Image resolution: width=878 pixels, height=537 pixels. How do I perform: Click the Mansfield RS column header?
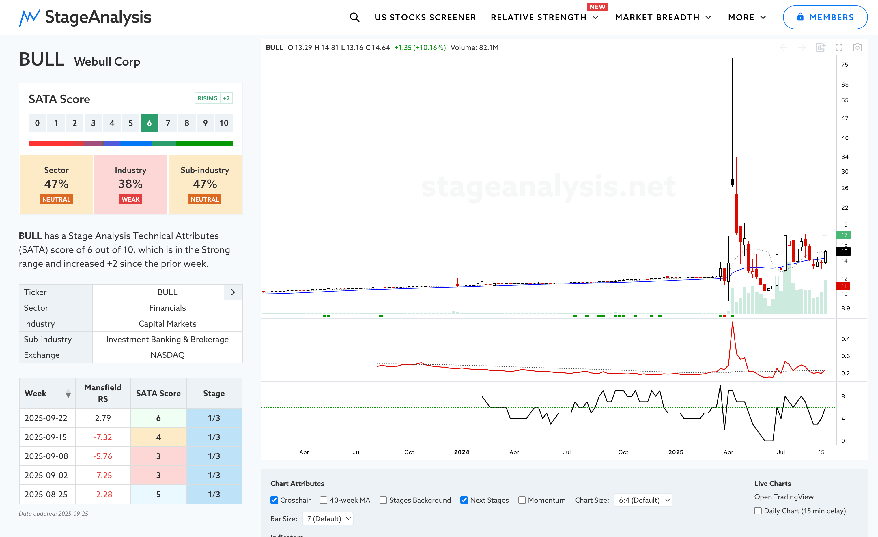click(103, 394)
